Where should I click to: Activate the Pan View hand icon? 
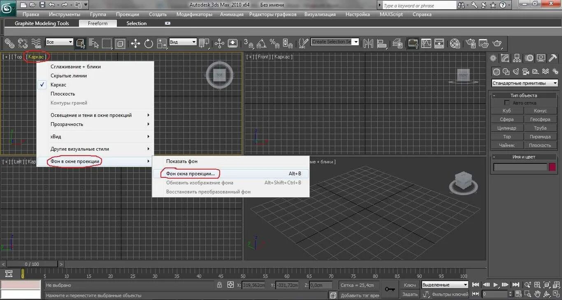(537, 294)
